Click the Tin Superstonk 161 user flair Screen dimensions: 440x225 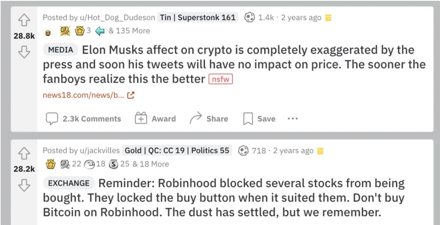pyautogui.click(x=197, y=17)
